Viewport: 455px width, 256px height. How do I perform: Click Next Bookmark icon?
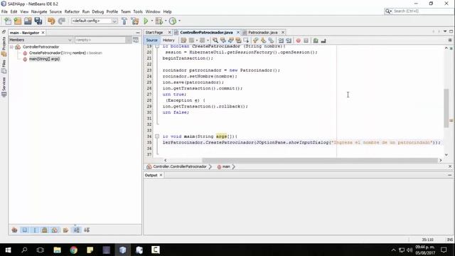pyautogui.click(x=263, y=41)
